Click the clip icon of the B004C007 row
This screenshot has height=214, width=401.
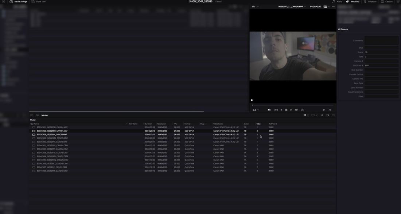[x=34, y=167]
